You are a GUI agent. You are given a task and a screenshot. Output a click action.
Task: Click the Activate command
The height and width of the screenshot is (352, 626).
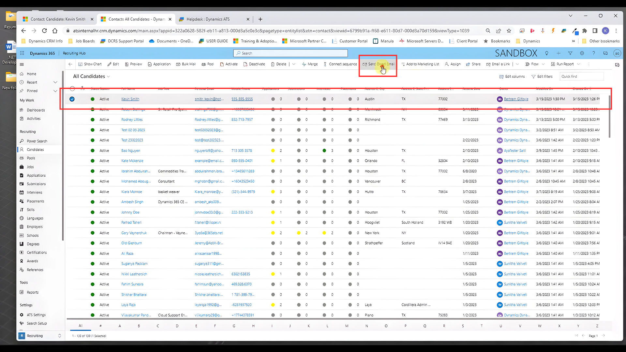point(229,64)
